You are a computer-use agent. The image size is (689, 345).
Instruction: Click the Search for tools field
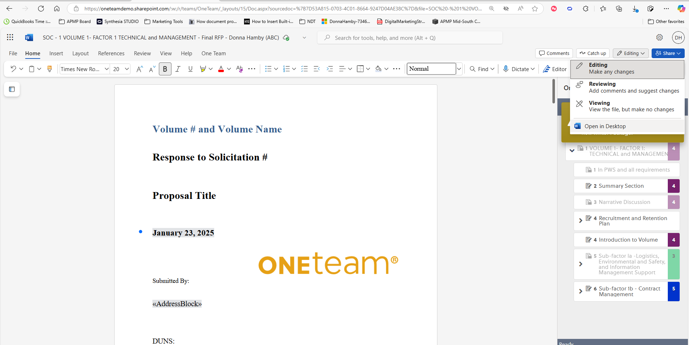[x=410, y=38]
